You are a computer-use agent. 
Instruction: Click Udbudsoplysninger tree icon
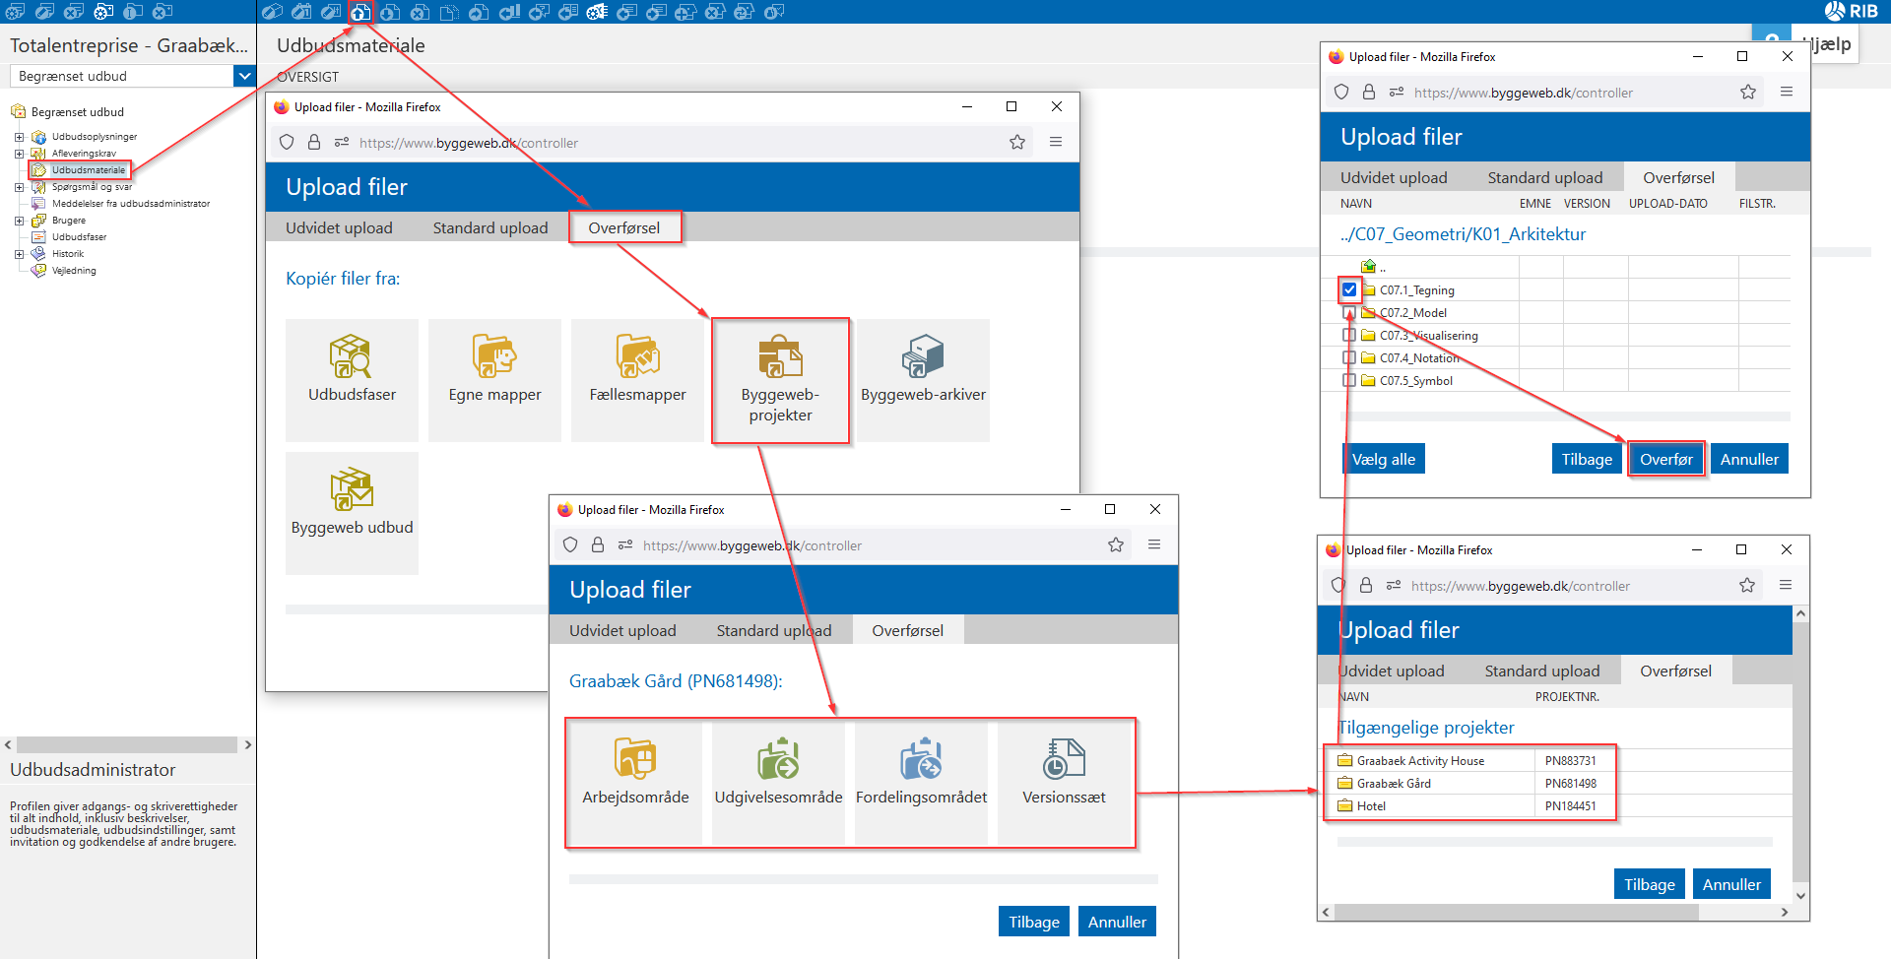tap(38, 137)
